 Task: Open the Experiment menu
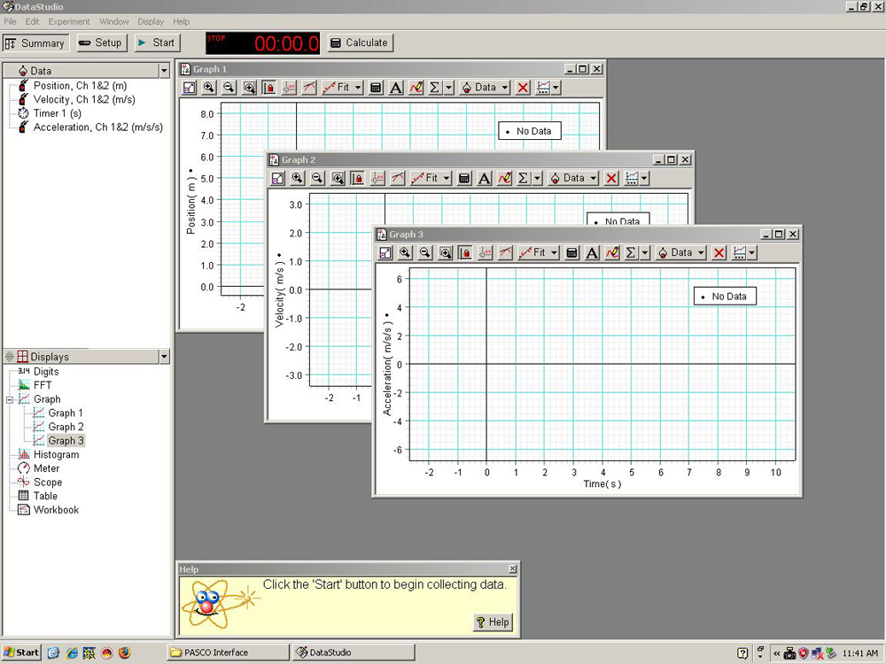69,21
